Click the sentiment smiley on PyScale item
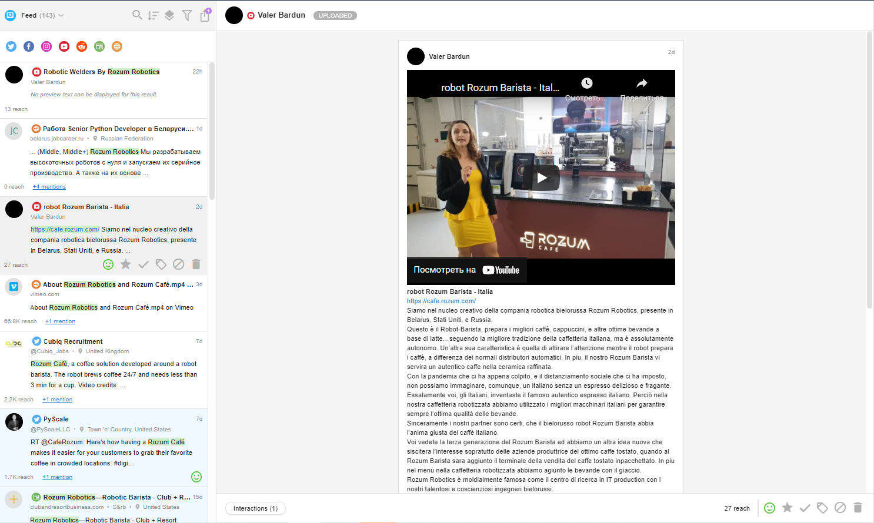874x523 pixels. point(196,477)
